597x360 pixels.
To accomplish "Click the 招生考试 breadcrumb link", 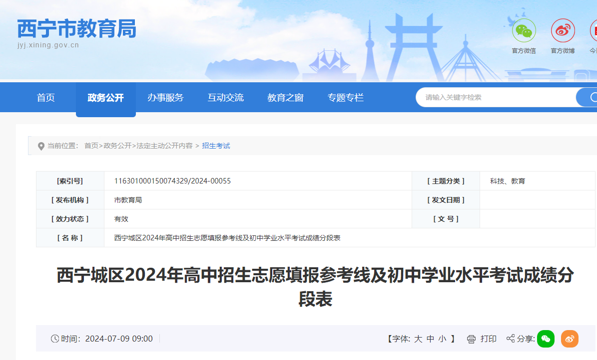I will [216, 146].
